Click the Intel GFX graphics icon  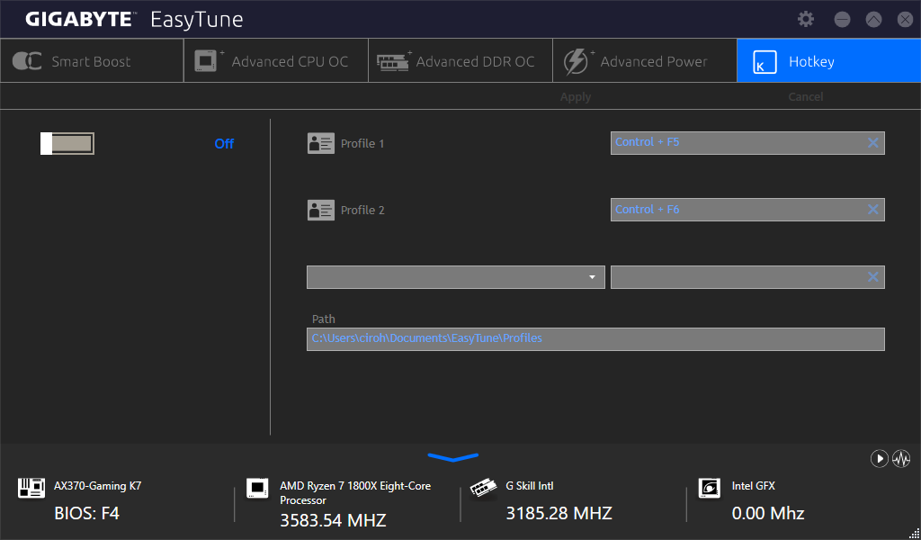pyautogui.click(x=710, y=488)
